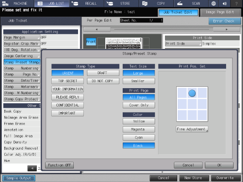The height and width of the screenshot is (182, 243).
Task: Select CONFIDENTIAL stamp type
Action: click(68, 105)
